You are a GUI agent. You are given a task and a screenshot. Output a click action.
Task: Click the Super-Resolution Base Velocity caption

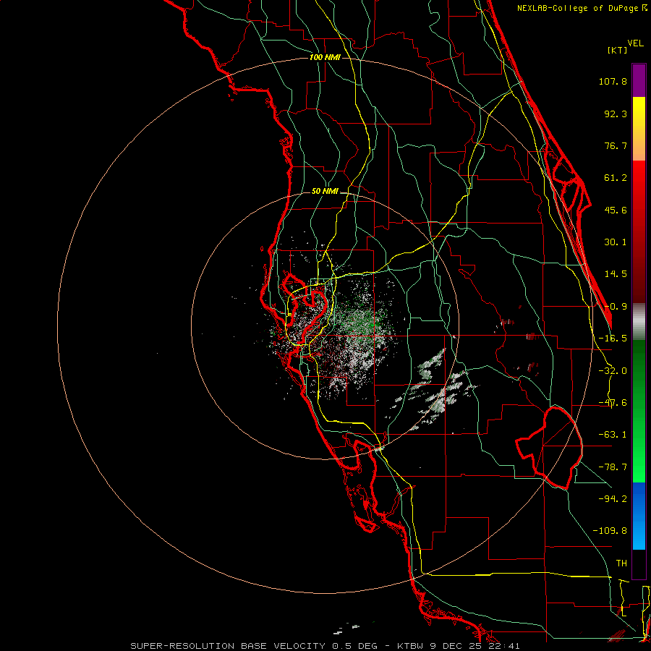tap(325, 646)
